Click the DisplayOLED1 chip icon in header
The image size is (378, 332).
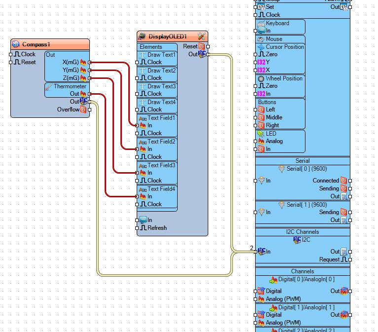[142, 37]
